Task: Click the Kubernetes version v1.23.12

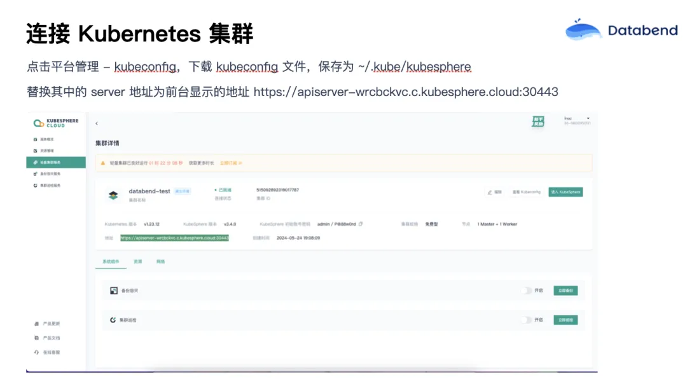Action: pyautogui.click(x=151, y=224)
